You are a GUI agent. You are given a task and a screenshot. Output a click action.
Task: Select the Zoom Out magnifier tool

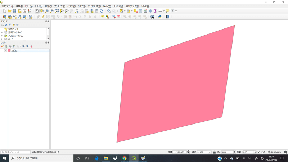tap(52, 11)
